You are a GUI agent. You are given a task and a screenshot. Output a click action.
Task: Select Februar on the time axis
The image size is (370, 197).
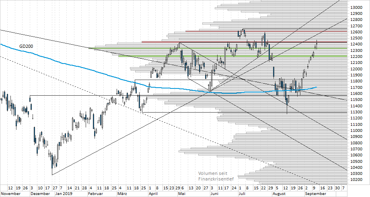point(95,193)
